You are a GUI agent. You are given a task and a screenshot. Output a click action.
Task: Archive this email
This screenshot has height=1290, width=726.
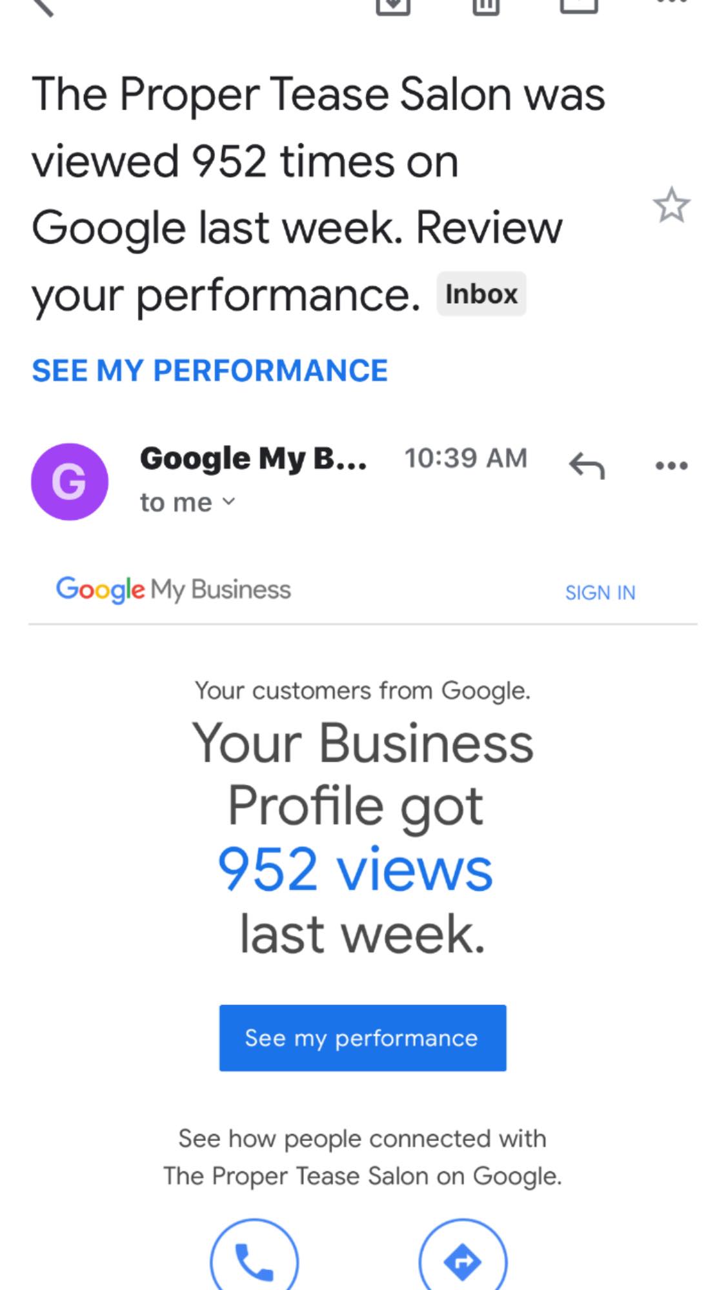[393, 5]
